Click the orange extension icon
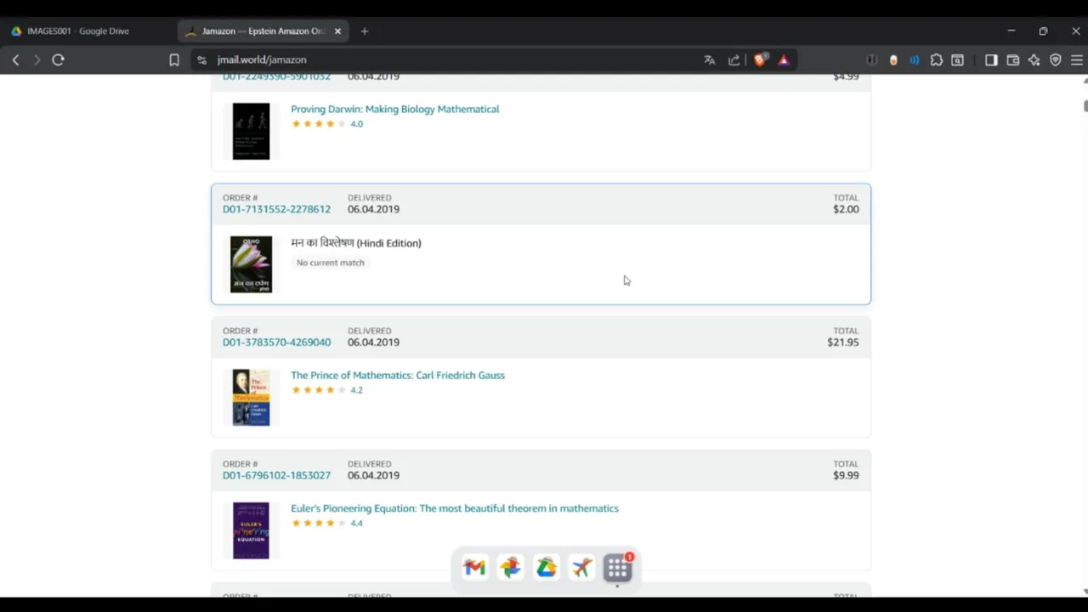The height and width of the screenshot is (612, 1088). [893, 59]
